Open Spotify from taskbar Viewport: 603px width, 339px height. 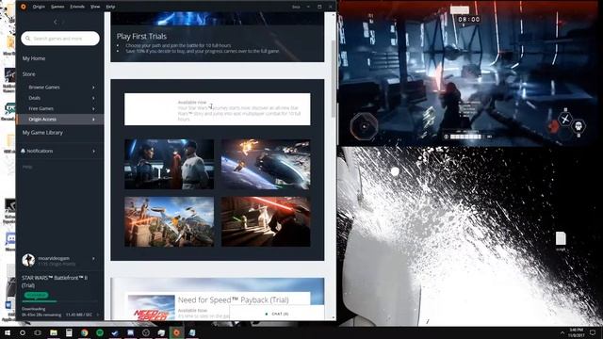point(100,332)
